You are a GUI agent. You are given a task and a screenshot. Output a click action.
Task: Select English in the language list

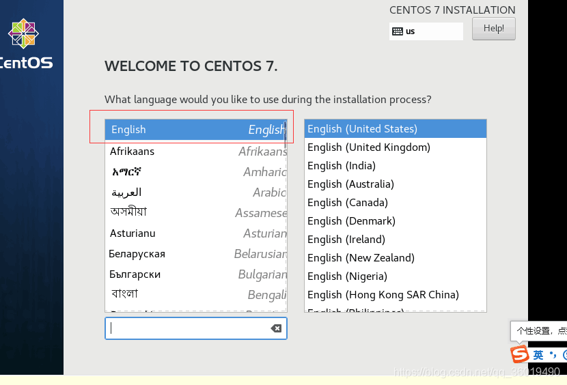[195, 130]
